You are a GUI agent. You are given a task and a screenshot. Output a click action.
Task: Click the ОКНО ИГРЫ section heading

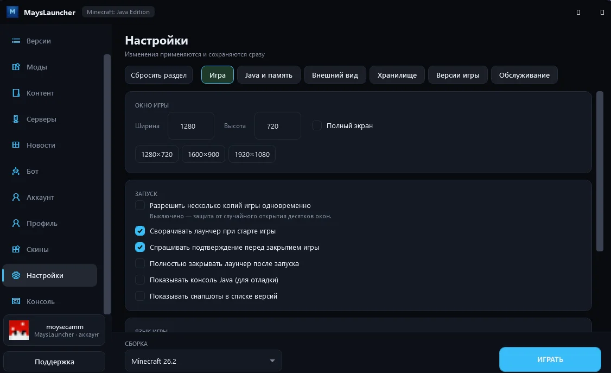click(x=151, y=105)
